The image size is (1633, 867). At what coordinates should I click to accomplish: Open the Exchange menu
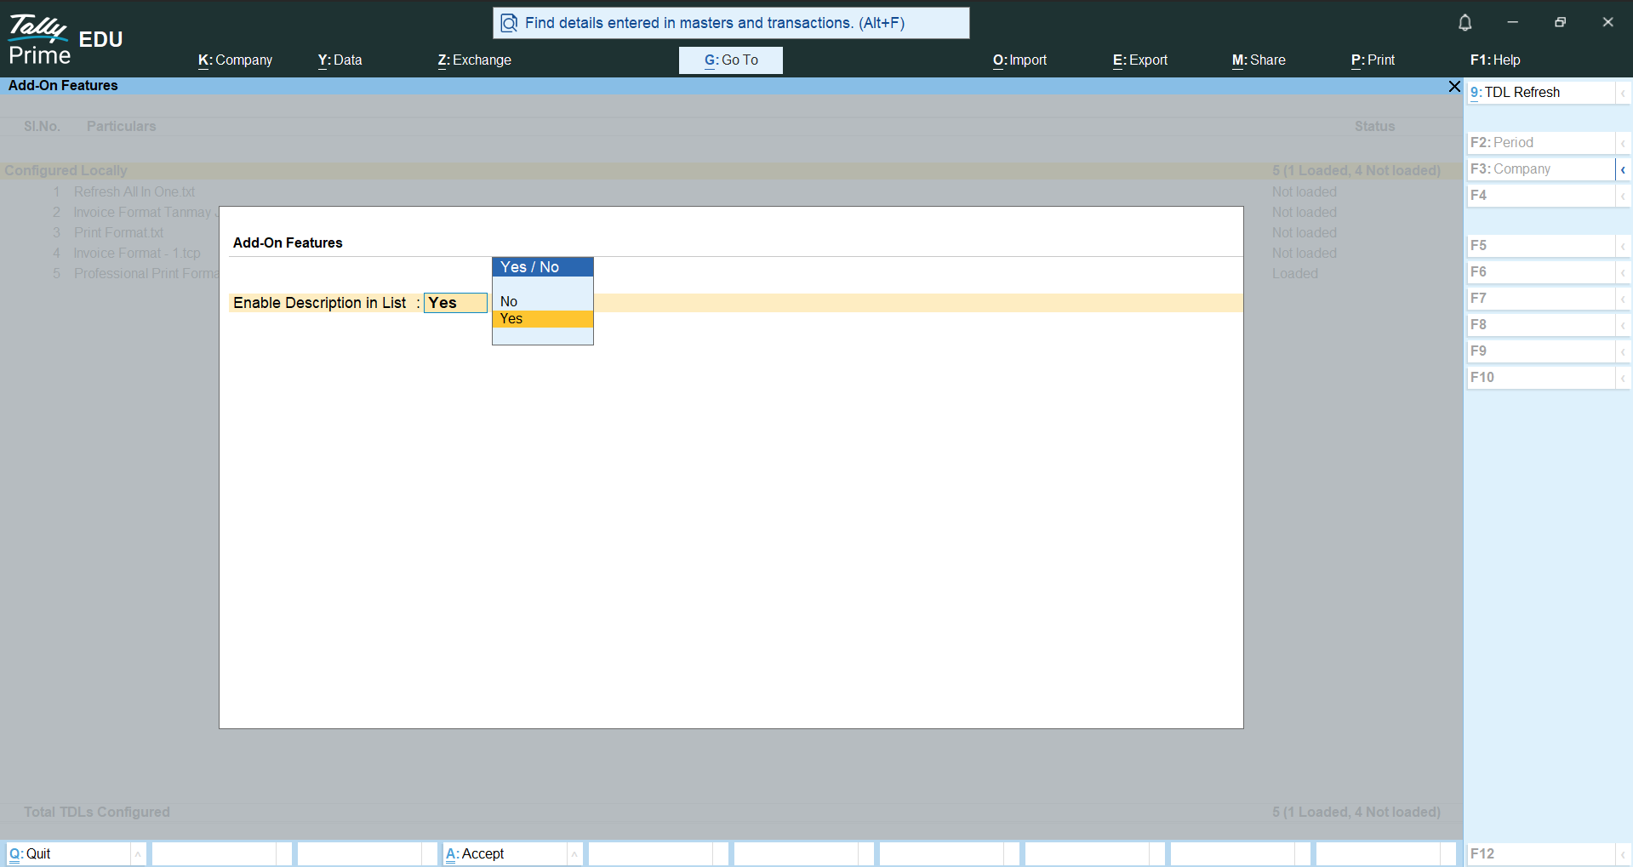(x=474, y=60)
